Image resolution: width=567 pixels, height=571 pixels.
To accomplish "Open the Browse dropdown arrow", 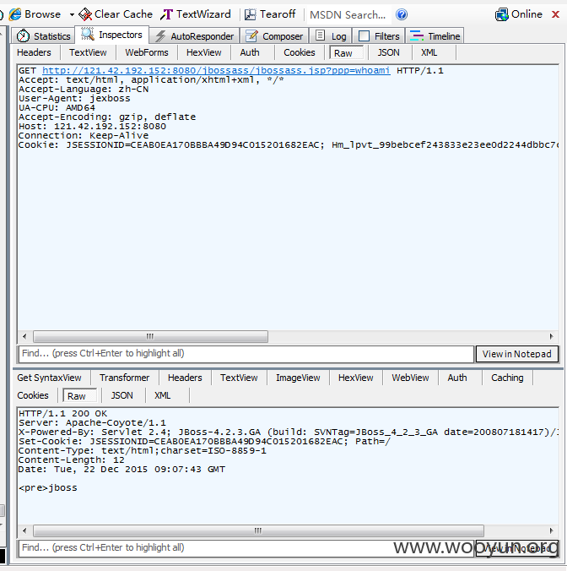I will (72, 15).
